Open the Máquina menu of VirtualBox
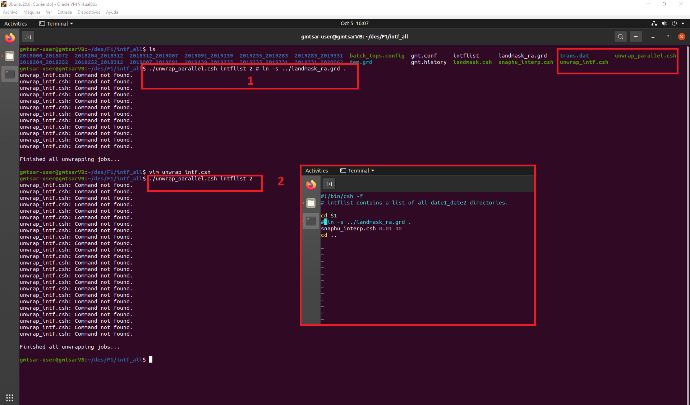 point(32,12)
